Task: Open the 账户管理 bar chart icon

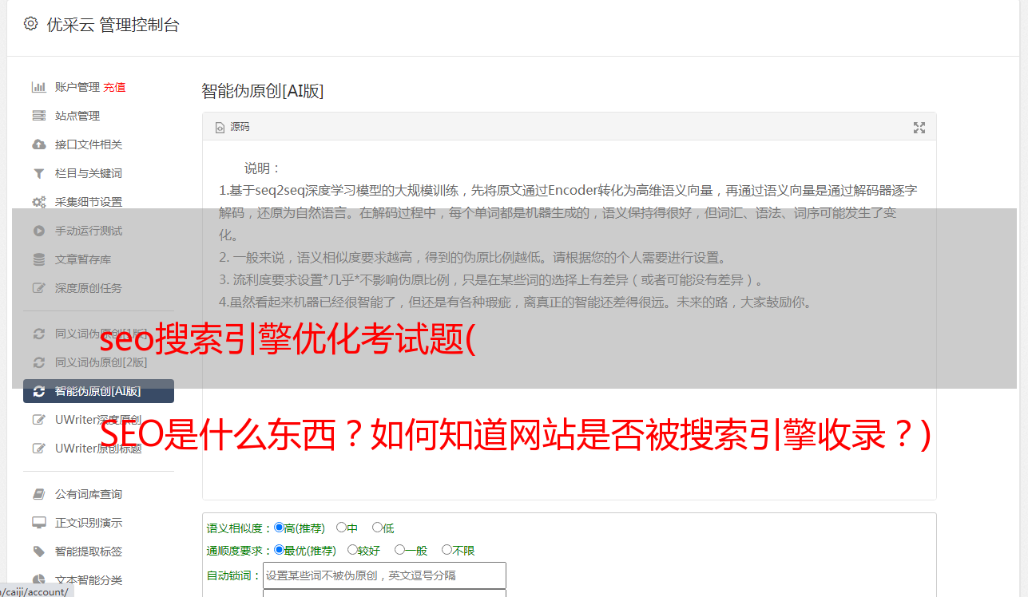Action: pyautogui.click(x=38, y=87)
